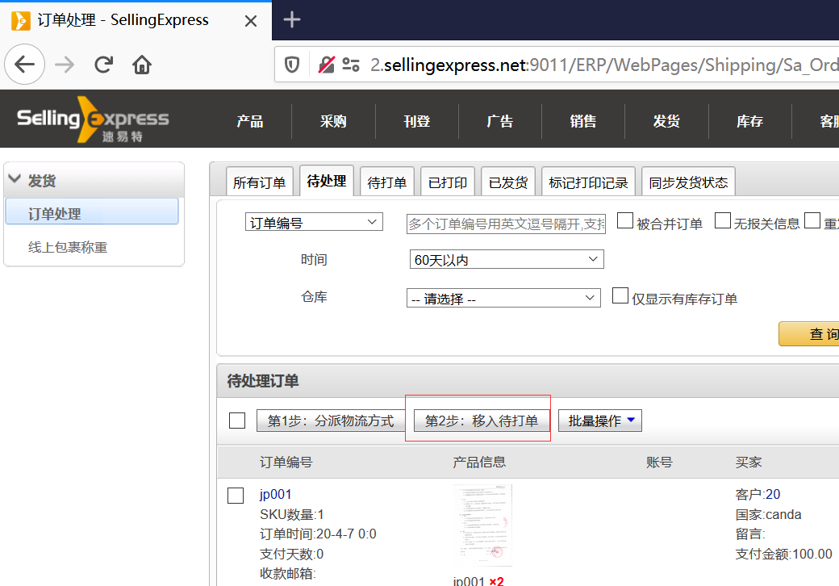Image resolution: width=839 pixels, height=586 pixels.
Task: Open the jp001 product thumbnail image
Action: click(482, 525)
